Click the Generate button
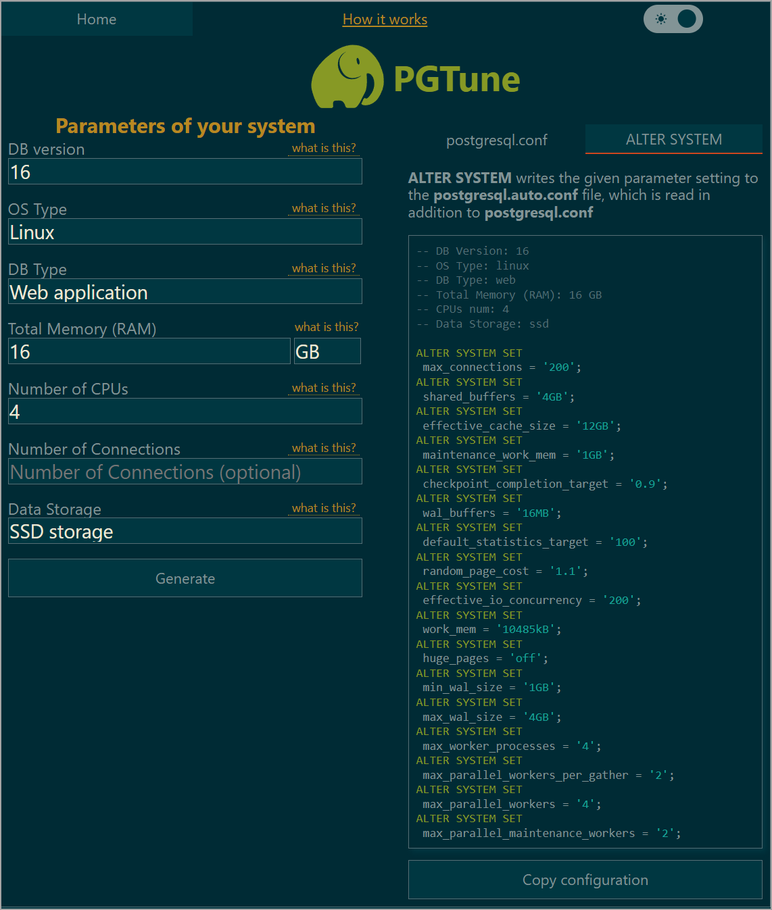The width and height of the screenshot is (772, 910). click(x=185, y=578)
